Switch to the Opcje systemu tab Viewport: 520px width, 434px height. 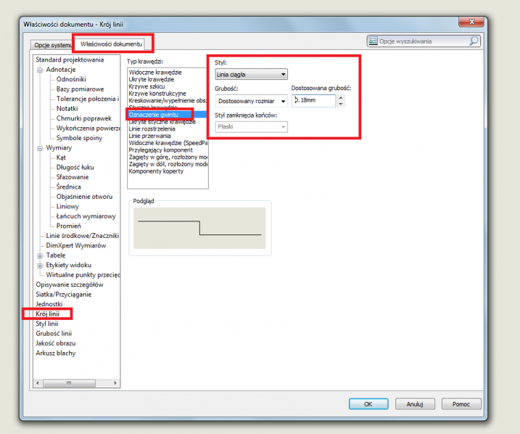(53, 45)
